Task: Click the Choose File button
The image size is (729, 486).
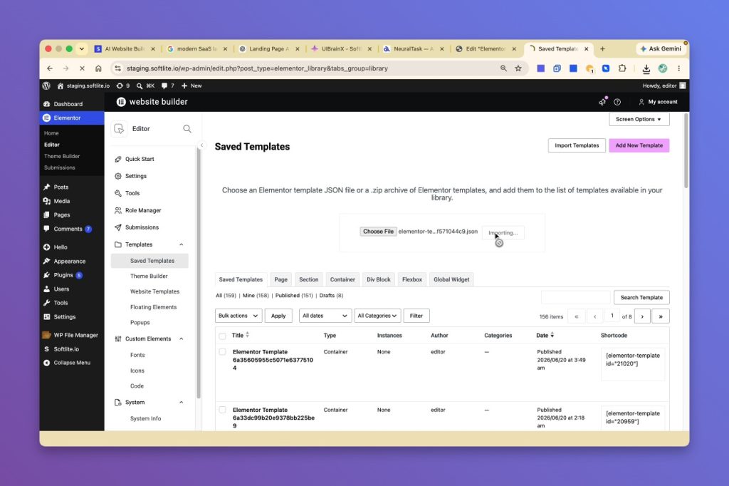Action: click(378, 232)
